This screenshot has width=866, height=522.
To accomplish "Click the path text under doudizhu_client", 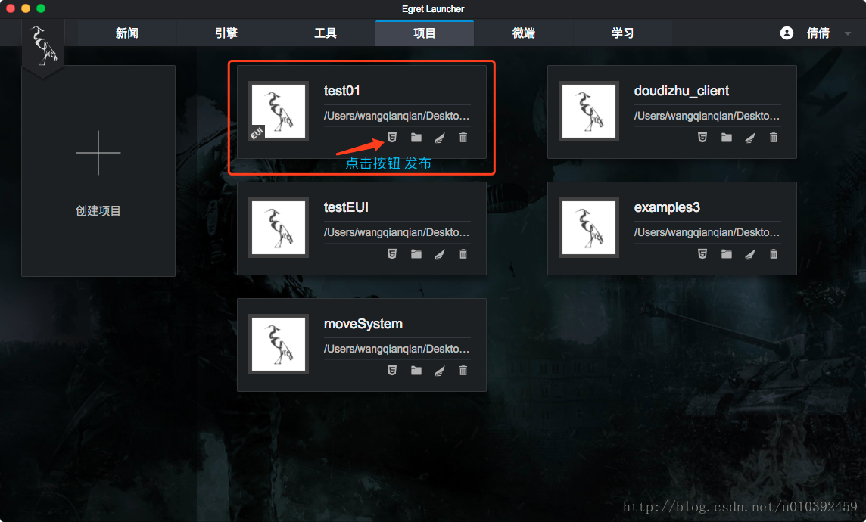I will coord(707,116).
